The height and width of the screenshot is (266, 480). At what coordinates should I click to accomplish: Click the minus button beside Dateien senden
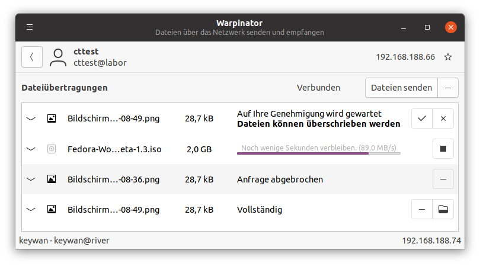coord(448,88)
